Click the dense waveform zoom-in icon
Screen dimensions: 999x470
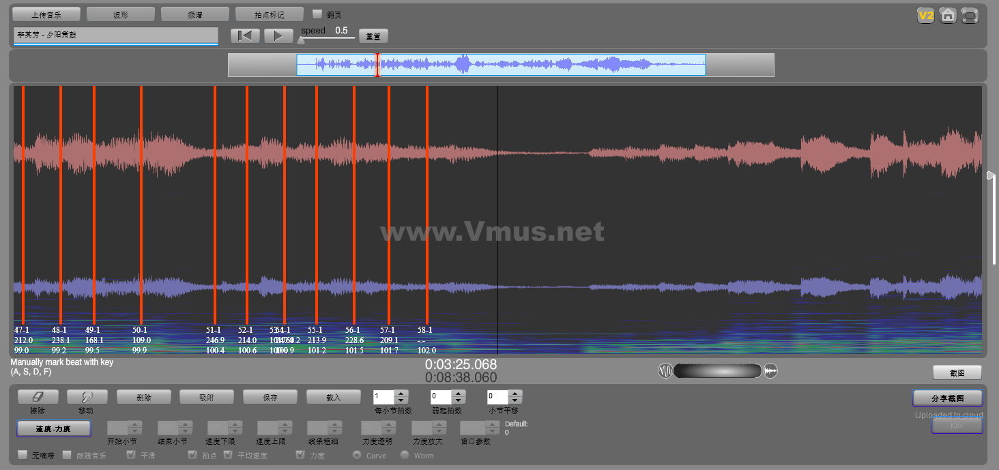point(770,371)
